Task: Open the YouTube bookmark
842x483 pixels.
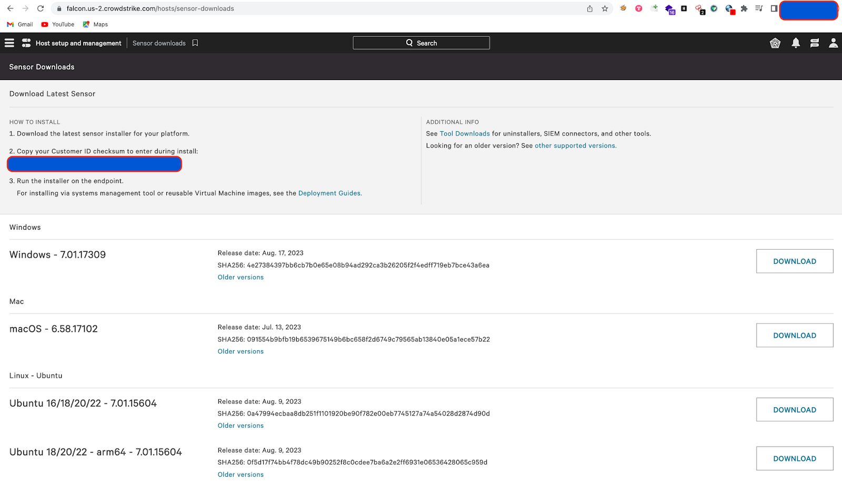Action: tap(58, 24)
